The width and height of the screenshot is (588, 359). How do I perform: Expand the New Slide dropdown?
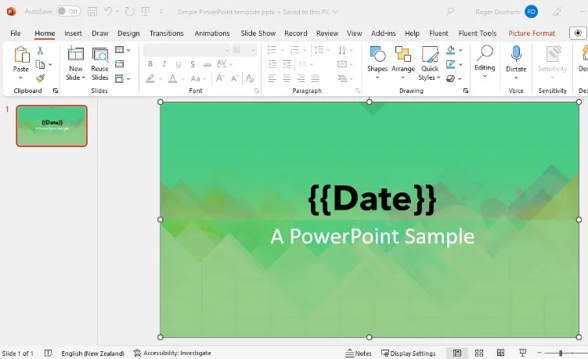(75, 77)
